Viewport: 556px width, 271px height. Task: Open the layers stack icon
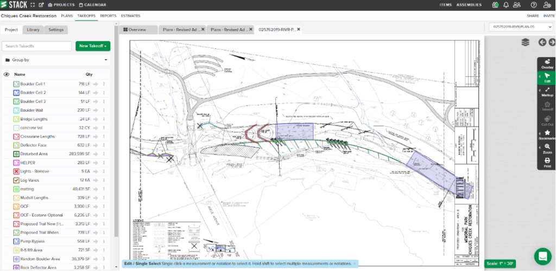point(526,42)
